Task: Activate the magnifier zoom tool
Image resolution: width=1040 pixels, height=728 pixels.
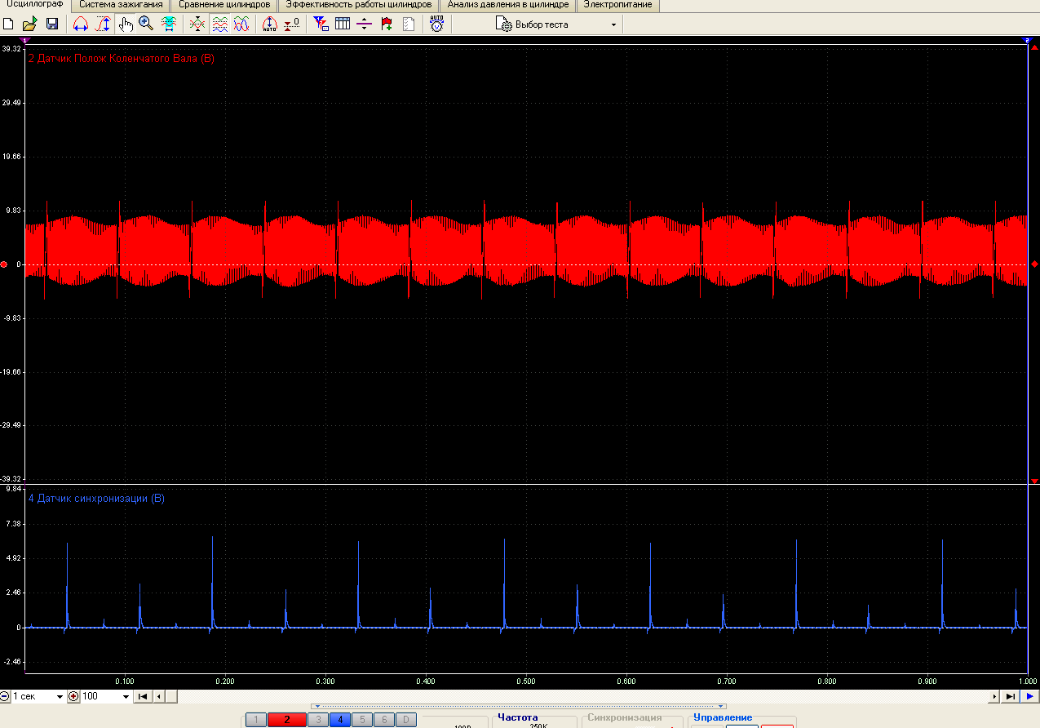Action: (146, 24)
